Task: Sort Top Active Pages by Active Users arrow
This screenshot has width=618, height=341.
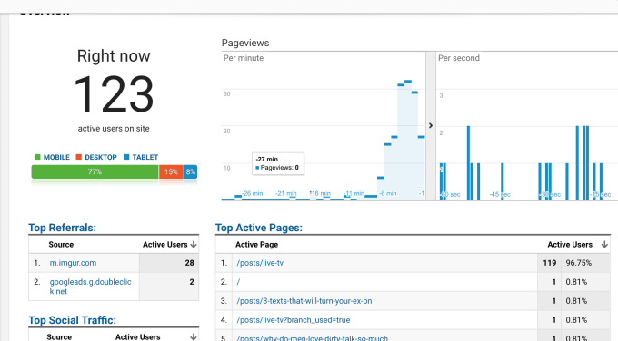Action: pyautogui.click(x=604, y=245)
